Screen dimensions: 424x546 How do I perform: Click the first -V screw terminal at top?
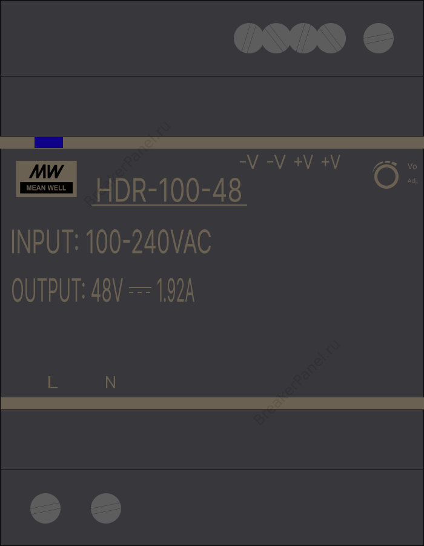[249, 38]
